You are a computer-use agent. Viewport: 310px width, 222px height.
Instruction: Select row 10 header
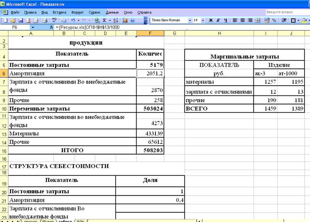pyautogui.click(x=4, y=109)
